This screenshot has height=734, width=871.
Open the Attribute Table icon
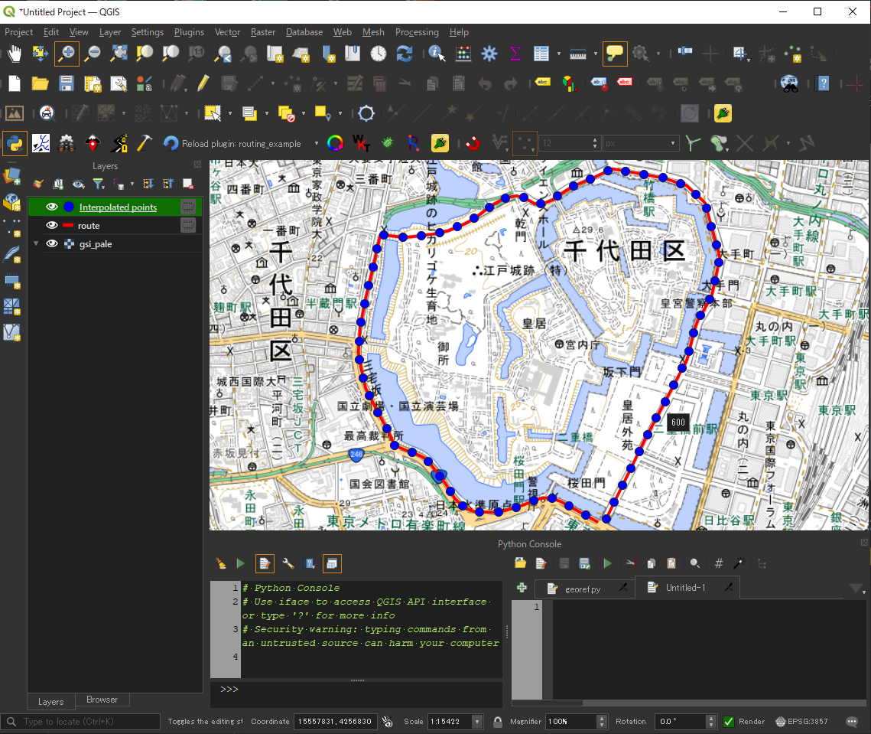click(540, 54)
